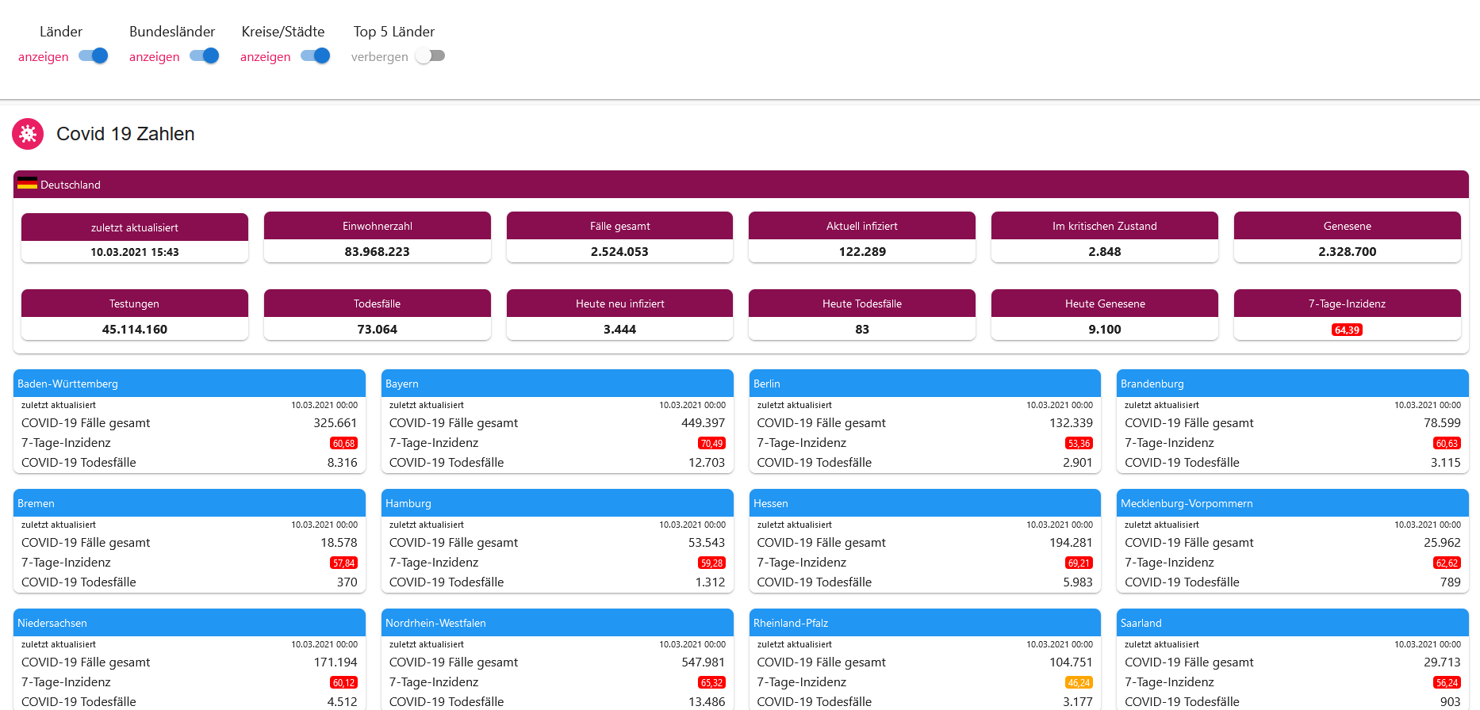The image size is (1480, 710).
Task: Click Brandenburg total cases value 78.599
Action: point(1442,423)
